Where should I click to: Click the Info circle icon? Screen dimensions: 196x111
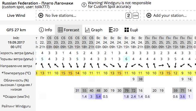point(41,30)
